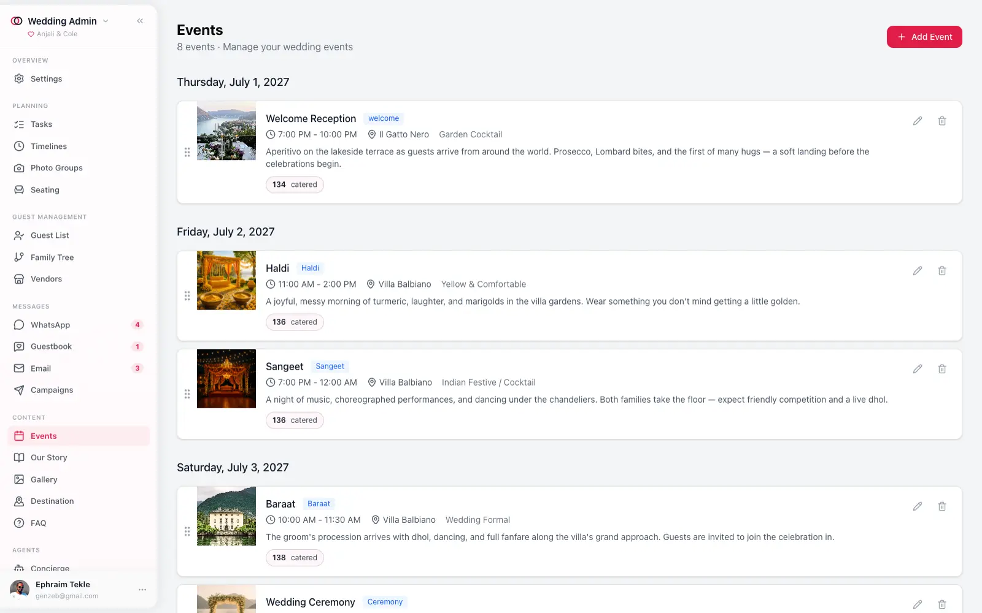Click the Tasks checklist icon
The image size is (982, 613).
click(x=19, y=124)
